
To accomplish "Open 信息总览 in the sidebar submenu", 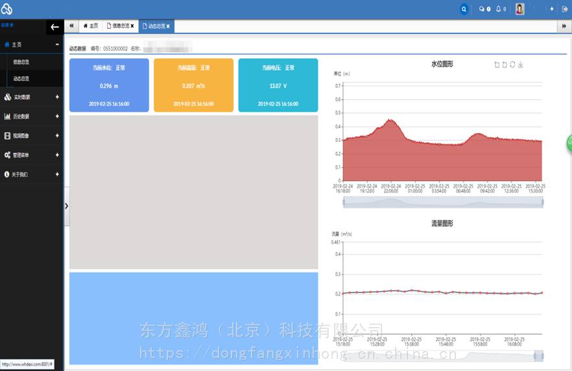I will (x=21, y=62).
